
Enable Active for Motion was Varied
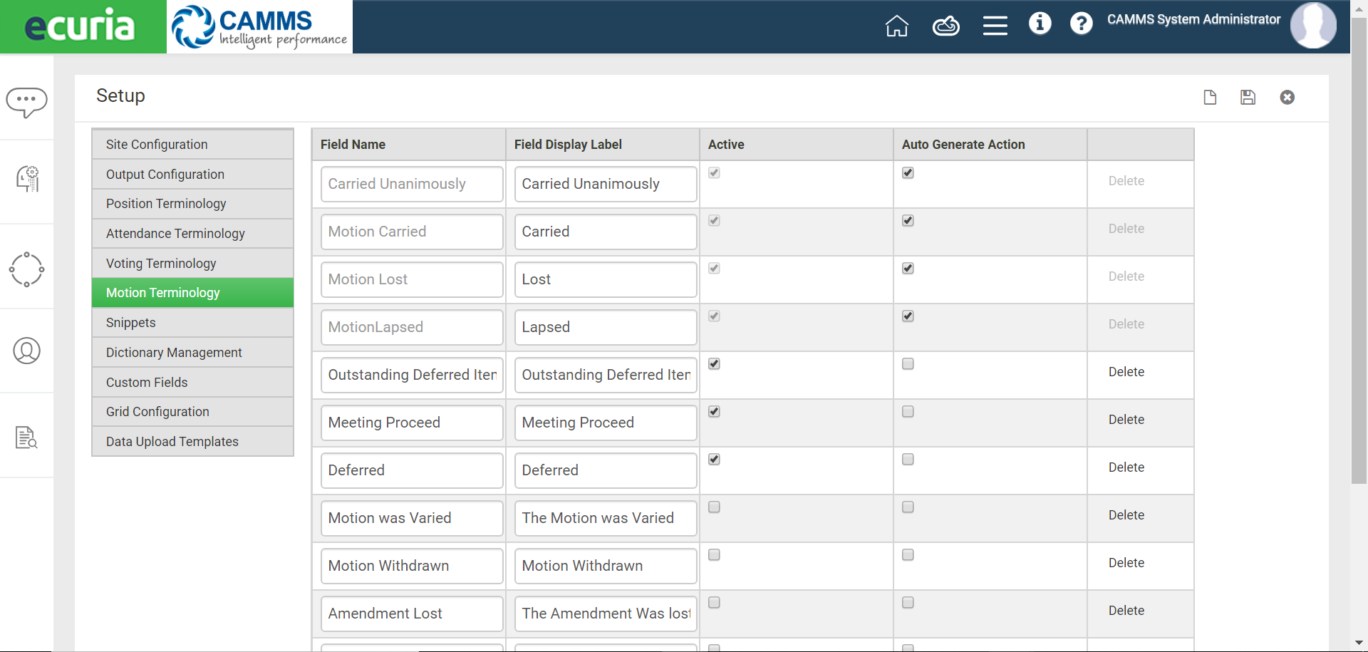point(714,507)
